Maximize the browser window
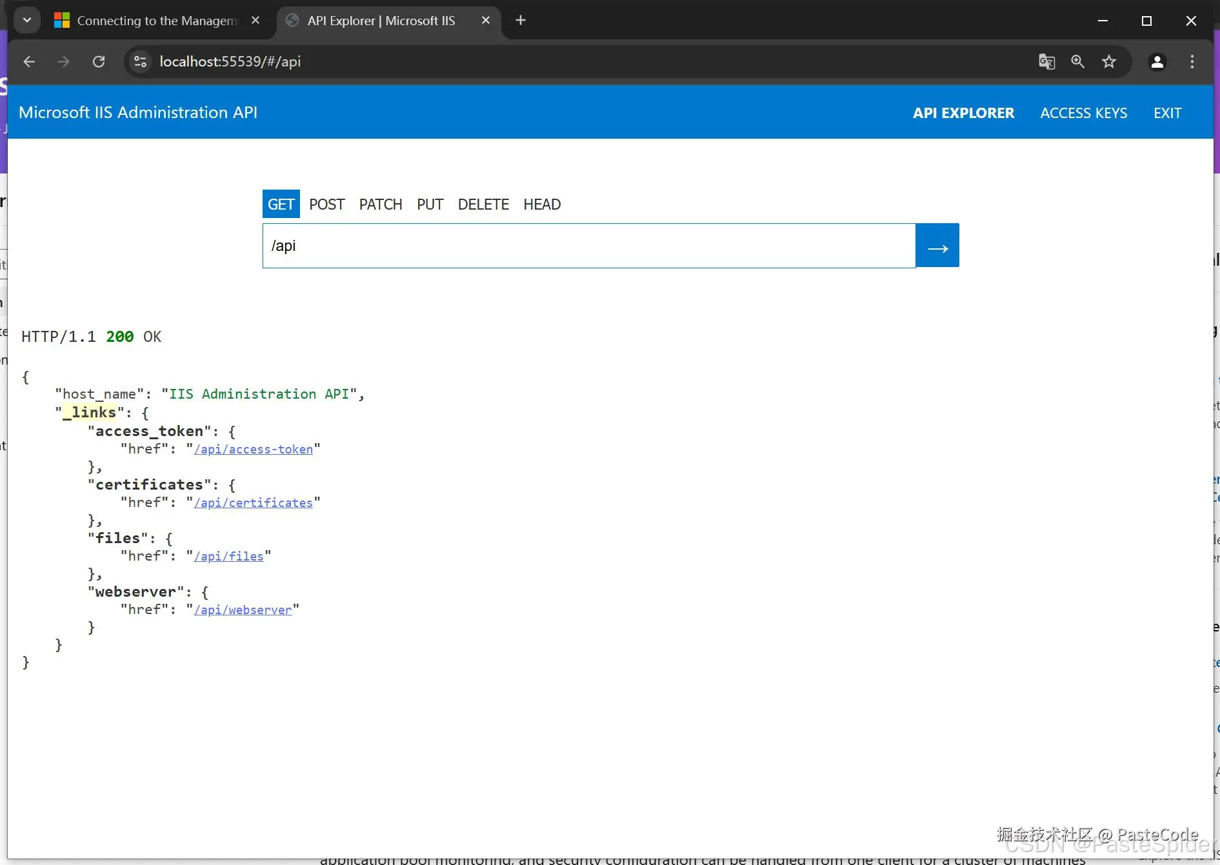This screenshot has height=865, width=1220. click(1146, 21)
